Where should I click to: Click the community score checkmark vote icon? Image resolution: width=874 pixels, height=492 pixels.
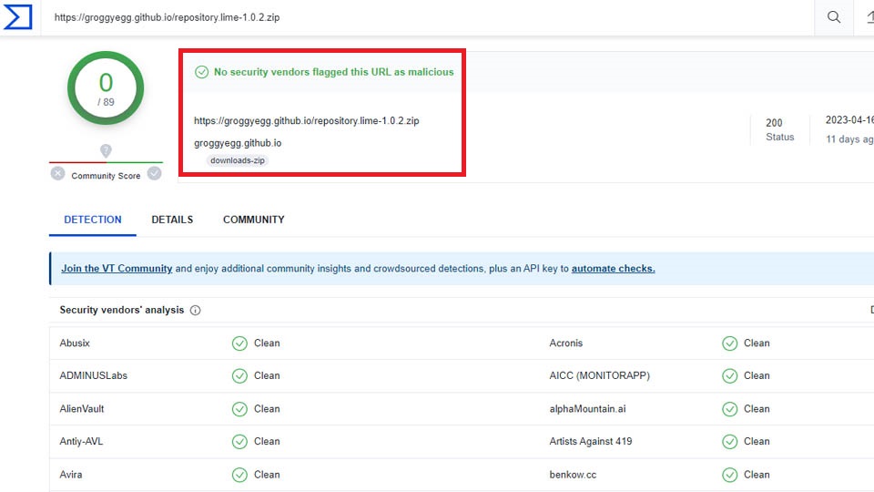[155, 173]
